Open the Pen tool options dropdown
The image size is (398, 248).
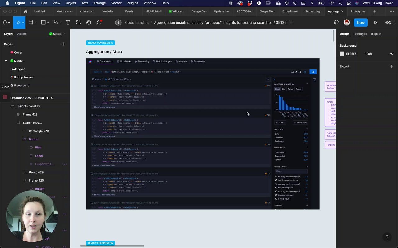(x=61, y=23)
